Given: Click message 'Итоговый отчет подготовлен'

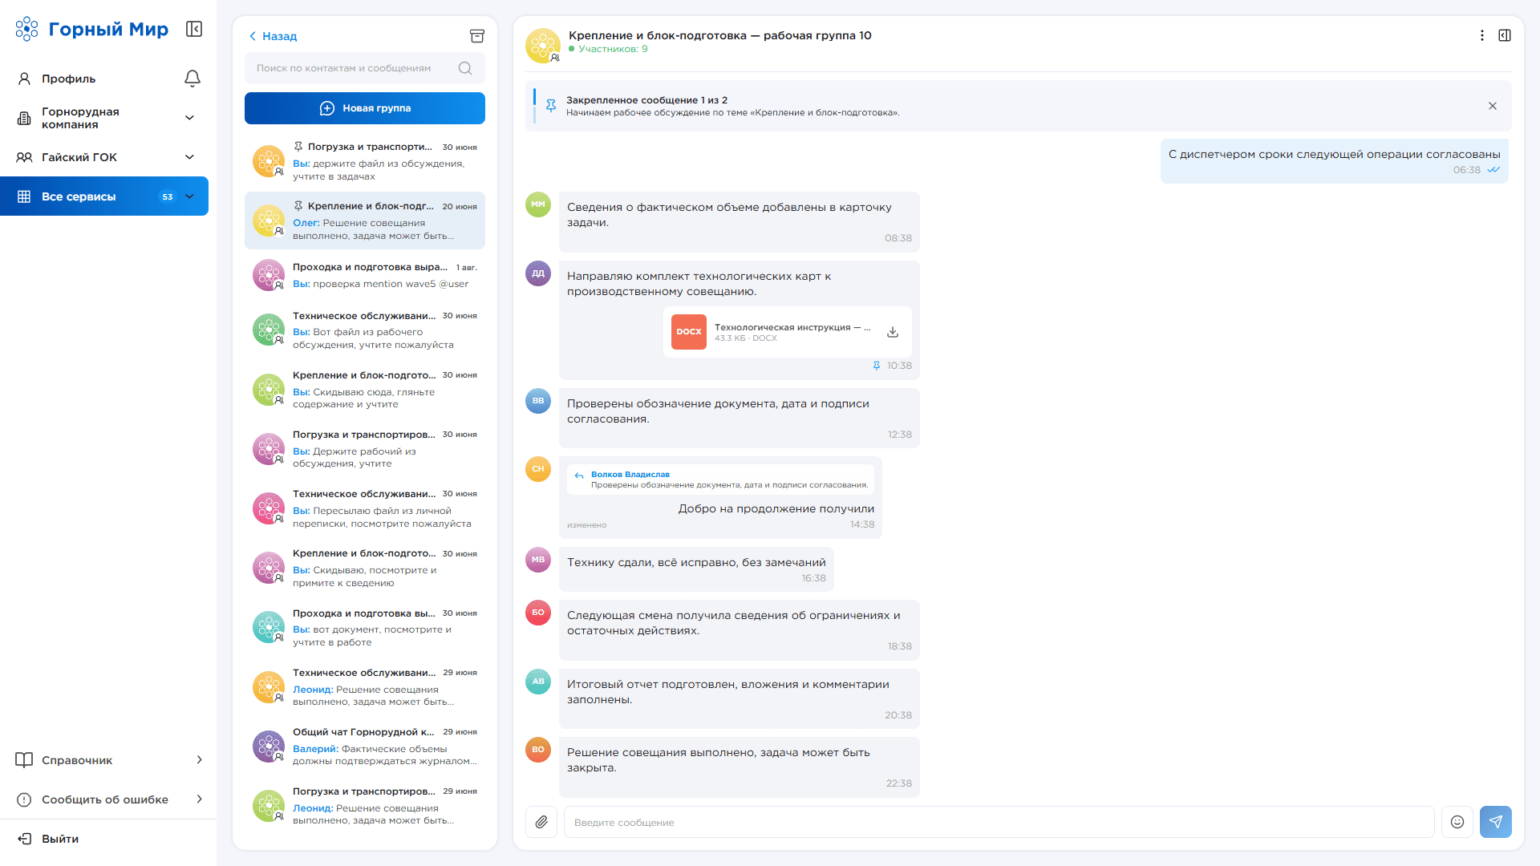Looking at the screenshot, I should click(x=740, y=699).
